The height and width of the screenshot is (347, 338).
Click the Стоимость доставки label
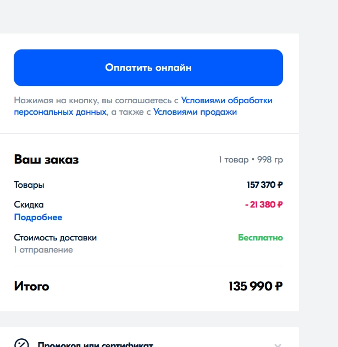pyautogui.click(x=56, y=238)
